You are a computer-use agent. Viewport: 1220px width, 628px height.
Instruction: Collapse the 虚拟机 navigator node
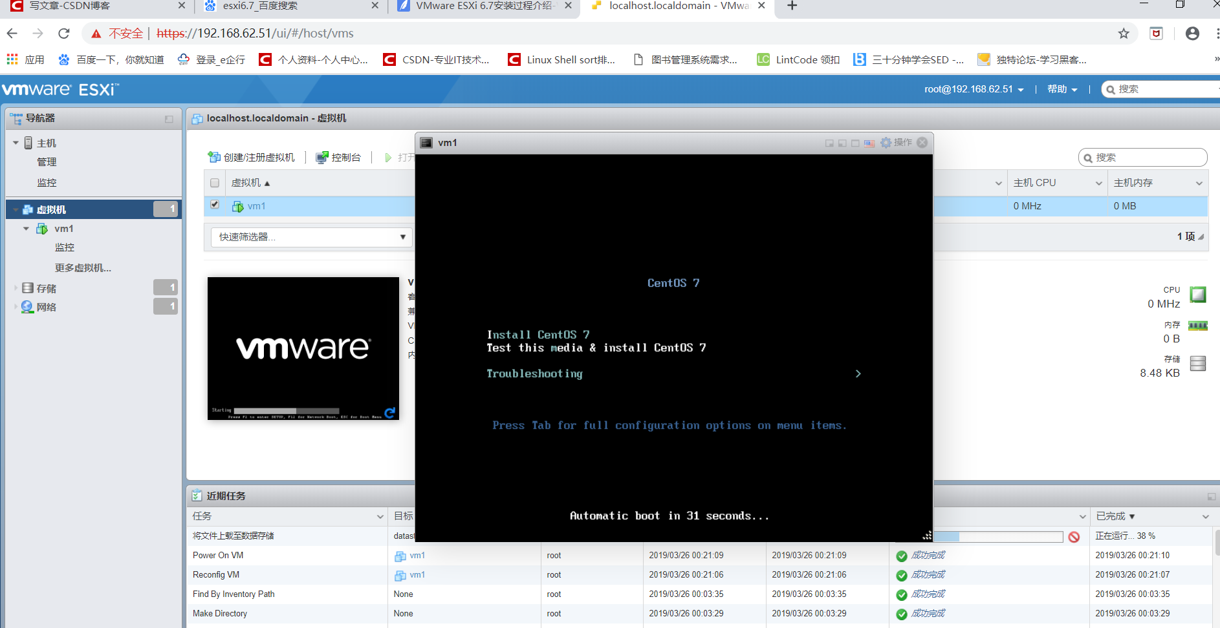coord(16,209)
